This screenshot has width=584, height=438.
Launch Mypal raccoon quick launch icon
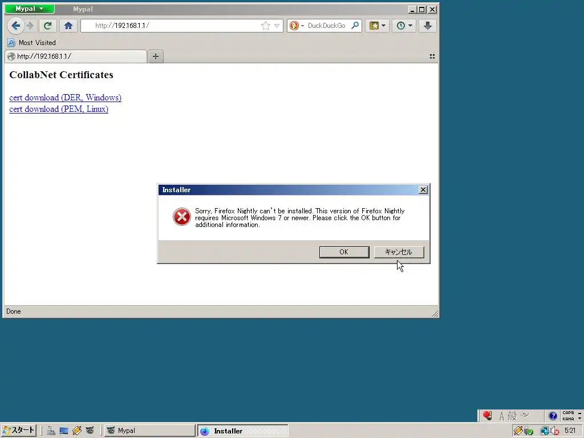tap(90, 431)
